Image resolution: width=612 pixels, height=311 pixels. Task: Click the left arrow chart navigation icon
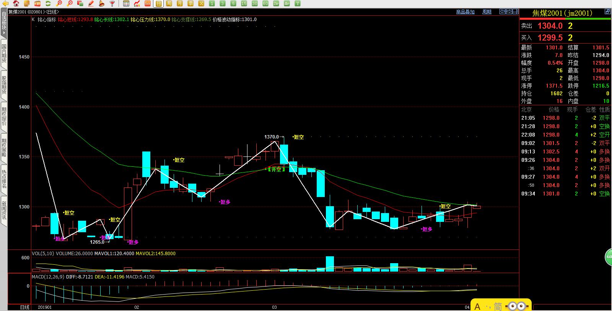[x=503, y=12]
